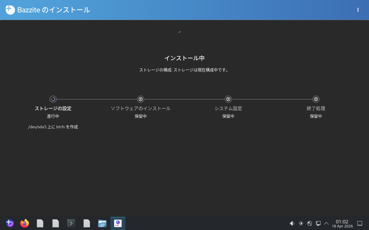Click the Bazzite logo in header
Image resolution: width=369 pixels, height=230 pixels.
[10, 10]
